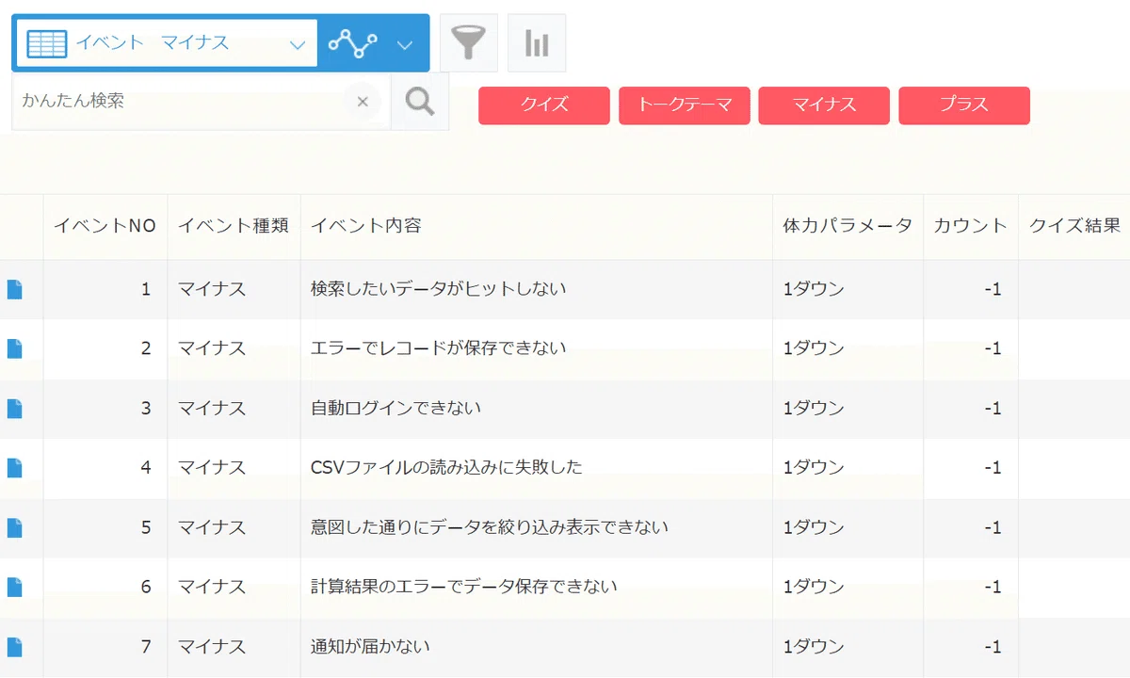Viewport: 1130px width, 678px height.
Task: Click the カウント column header
Action: coord(971,226)
